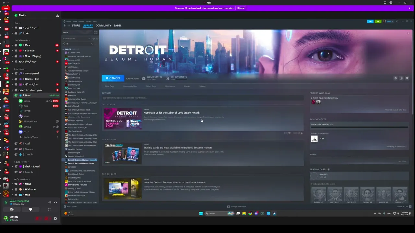Click the locked achievement thumbnail

(x=314, y=139)
